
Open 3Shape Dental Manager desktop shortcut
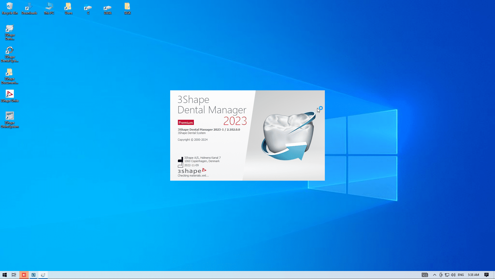(10, 32)
